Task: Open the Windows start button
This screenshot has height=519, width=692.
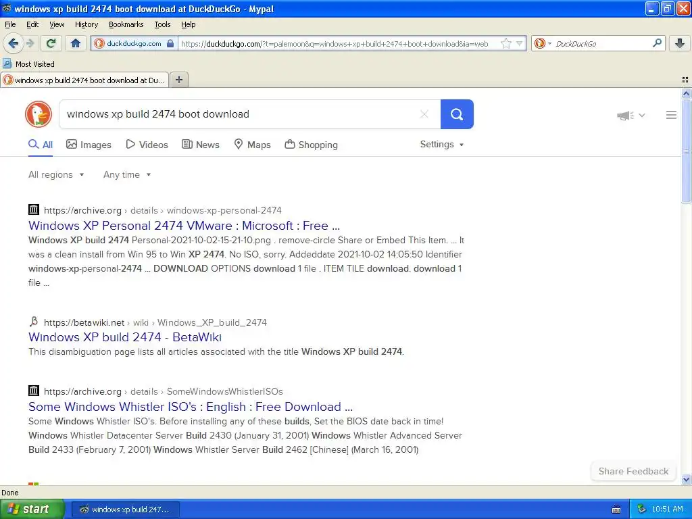Action: [x=32, y=509]
